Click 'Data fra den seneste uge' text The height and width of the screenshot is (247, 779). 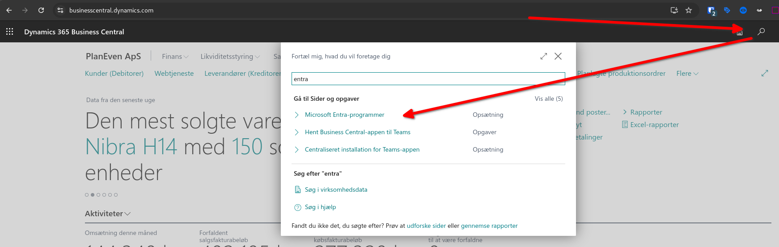click(121, 100)
